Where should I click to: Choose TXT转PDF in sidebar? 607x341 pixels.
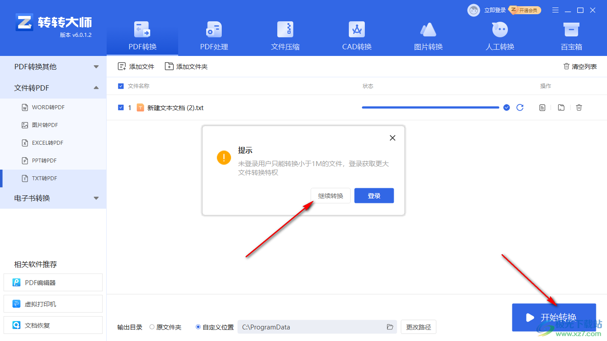[53, 178]
